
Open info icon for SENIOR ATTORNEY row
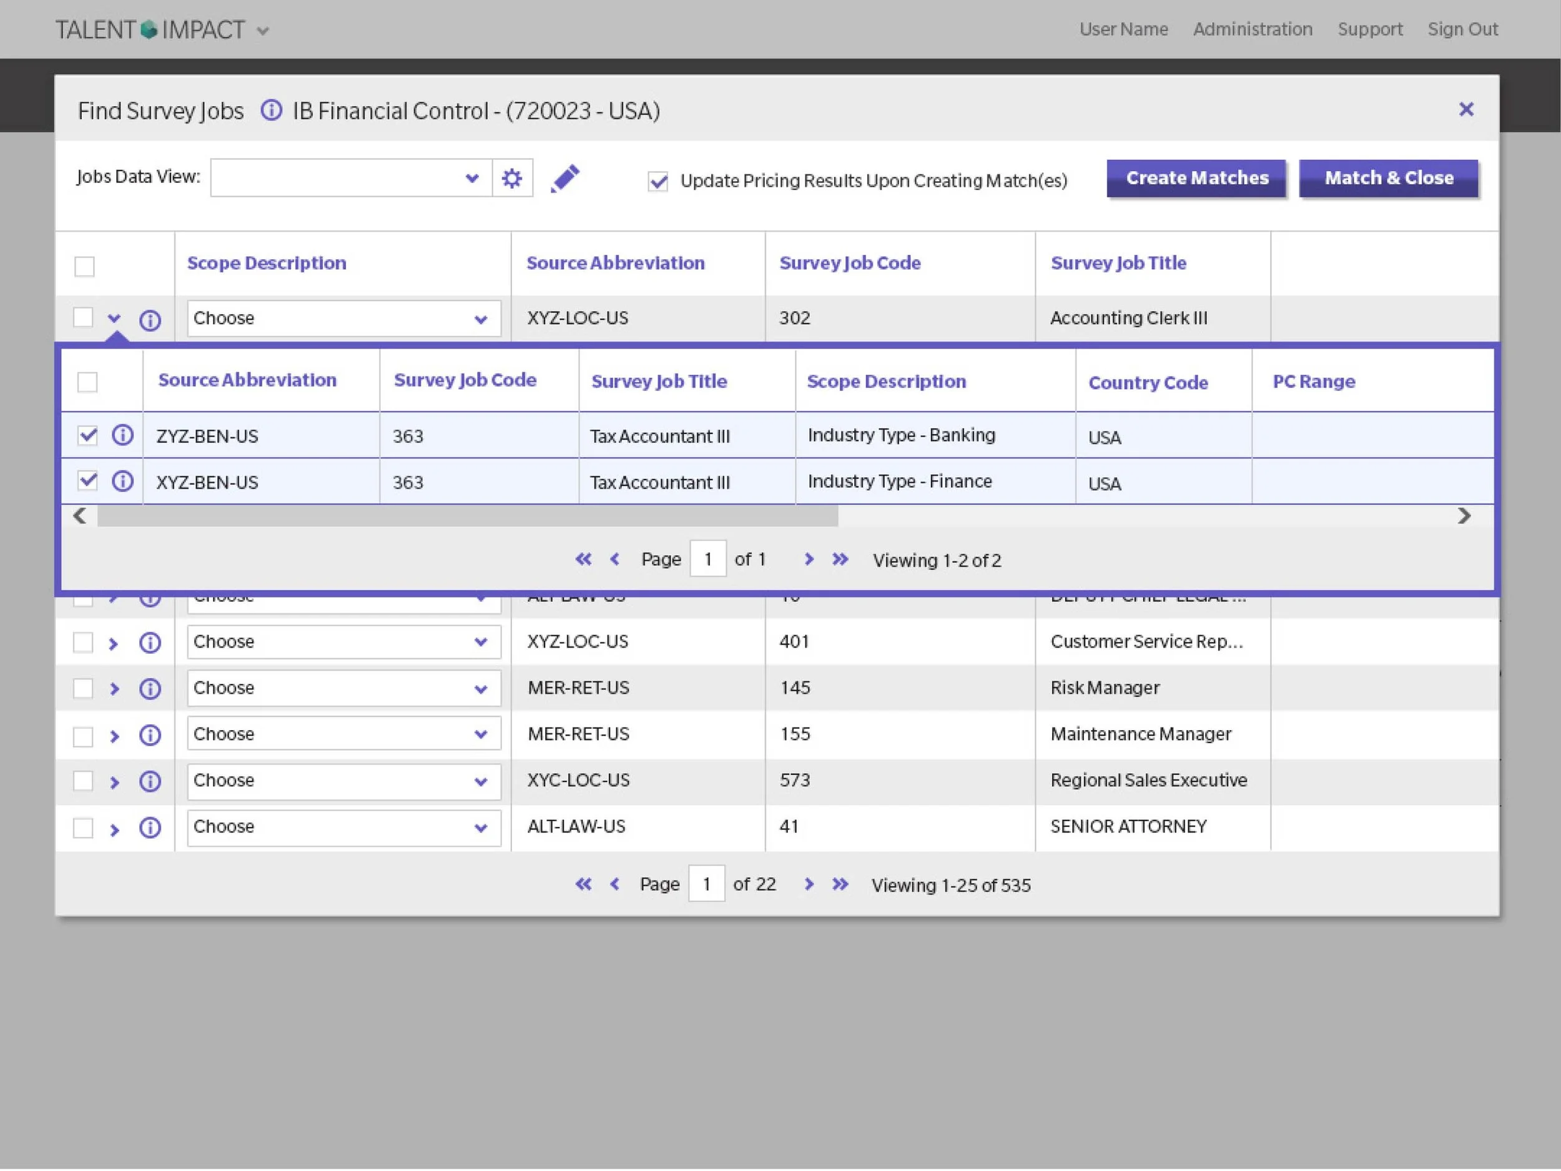tap(150, 828)
